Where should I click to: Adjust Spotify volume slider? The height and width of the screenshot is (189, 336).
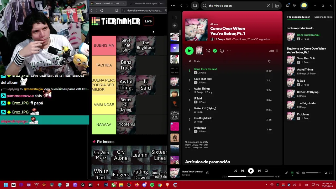pyautogui.click(x=313, y=173)
